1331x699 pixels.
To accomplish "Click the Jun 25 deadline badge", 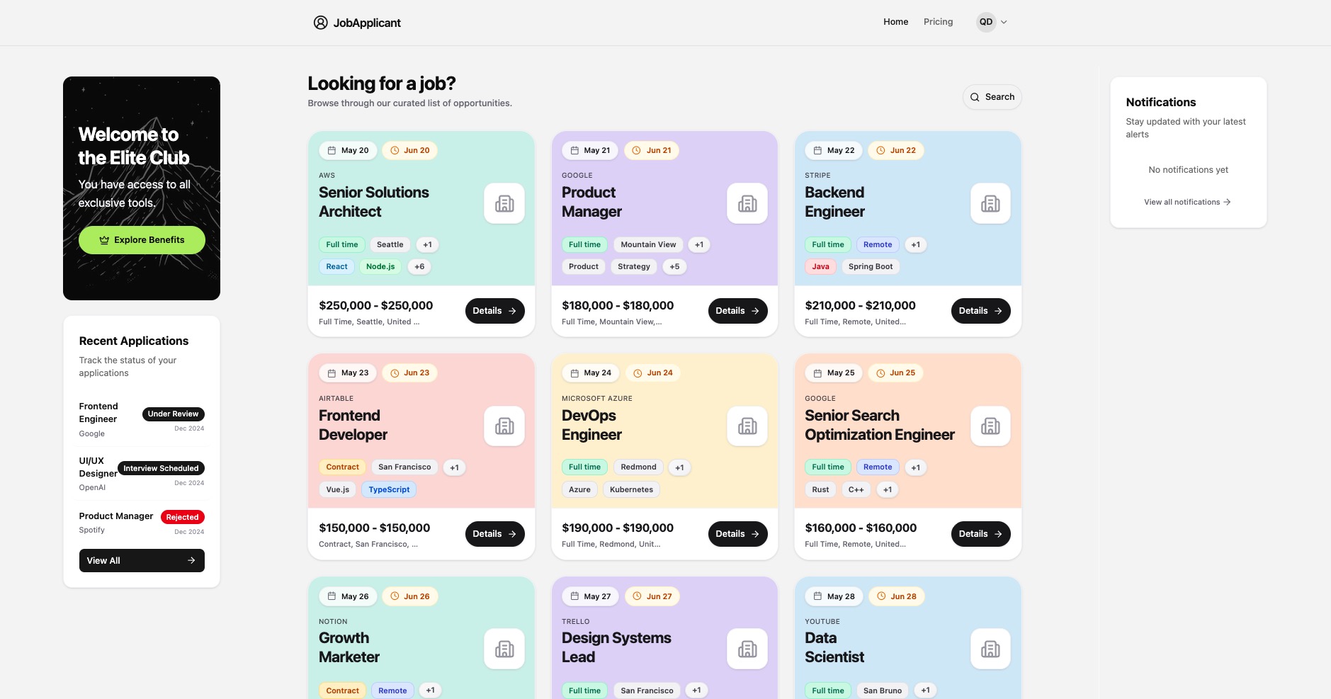I will [x=895, y=373].
